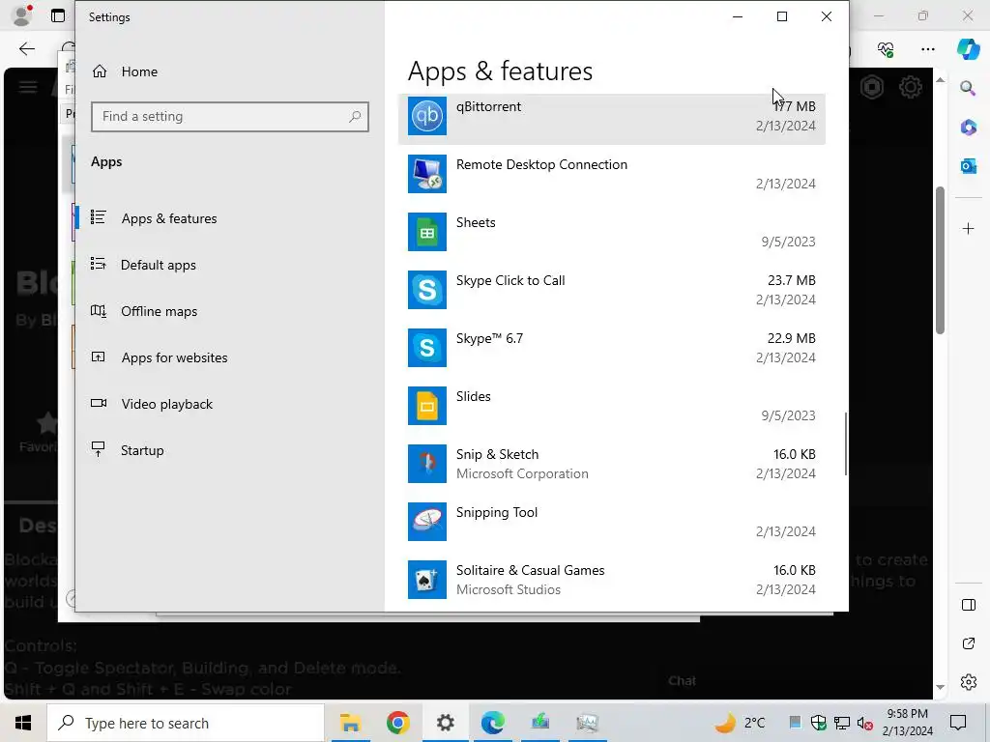Click the Startup sidebar icon
This screenshot has width=990, height=742.
click(x=98, y=449)
